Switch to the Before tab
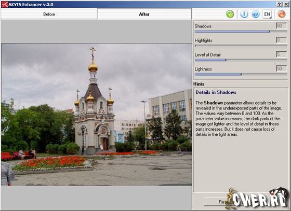 [x=49, y=14]
